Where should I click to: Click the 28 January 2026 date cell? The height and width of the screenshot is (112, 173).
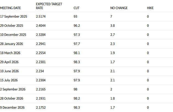[12, 44]
